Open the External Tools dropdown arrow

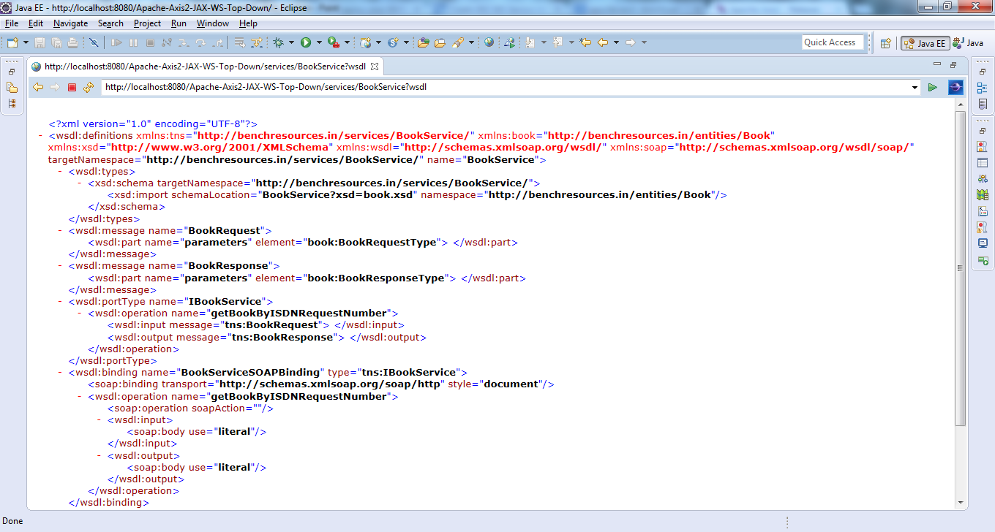coord(347,42)
